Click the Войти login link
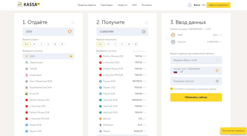This screenshot has width=247, height=136. 197,5
